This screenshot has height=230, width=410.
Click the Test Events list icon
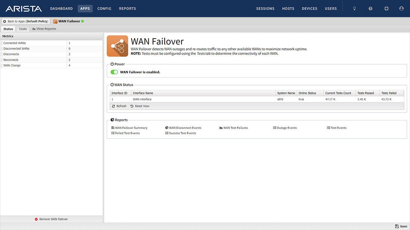[x=328, y=128]
